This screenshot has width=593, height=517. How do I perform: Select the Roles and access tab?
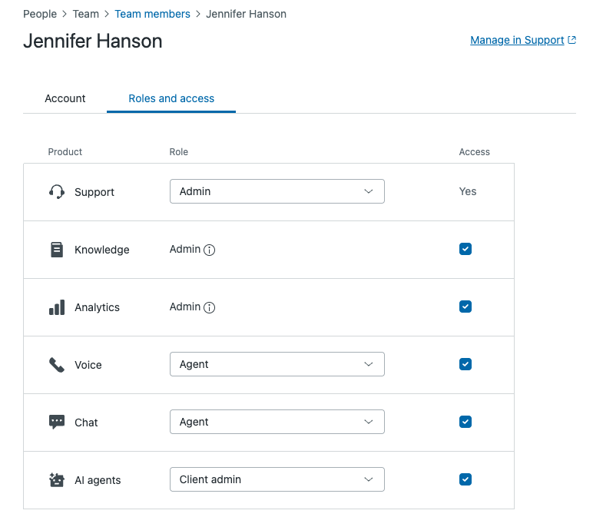(171, 98)
